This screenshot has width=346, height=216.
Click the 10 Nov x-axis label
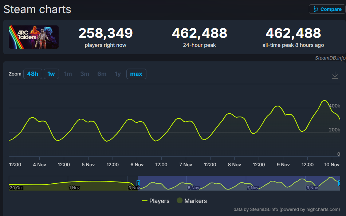tap(332, 164)
